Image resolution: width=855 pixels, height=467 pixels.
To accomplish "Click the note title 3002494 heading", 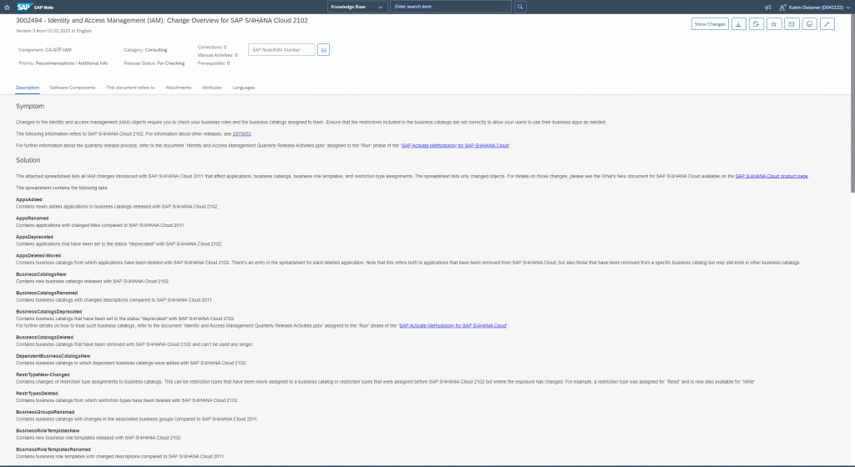I will click(161, 20).
